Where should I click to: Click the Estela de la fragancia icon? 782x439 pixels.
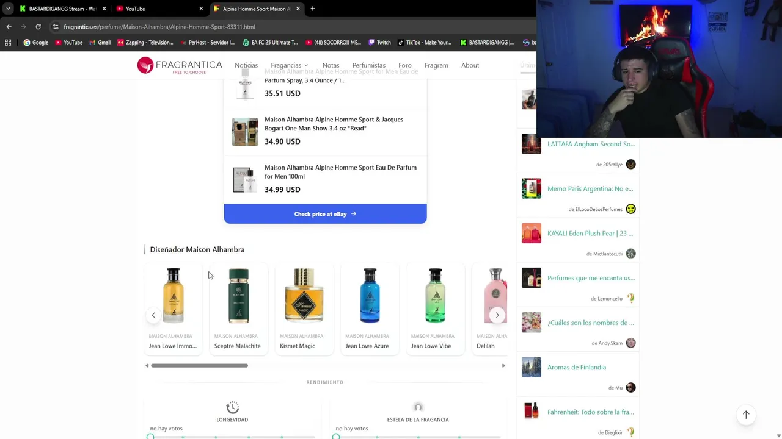tap(418, 407)
